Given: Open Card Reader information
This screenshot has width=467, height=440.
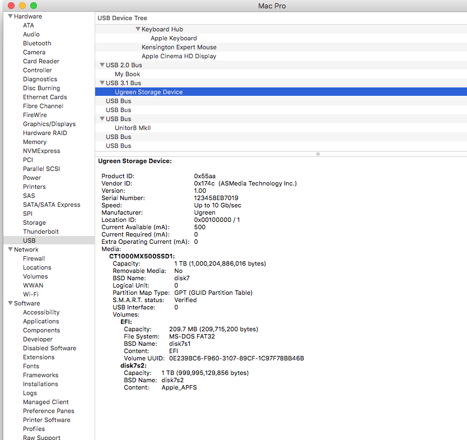Looking at the screenshot, I should [41, 61].
